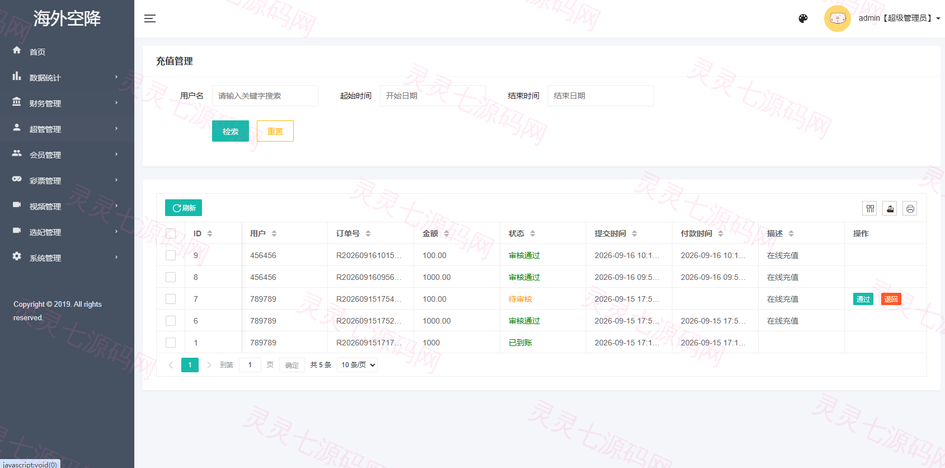945x468 pixels.
Task: Click the 检索 search button
Action: [x=231, y=131]
